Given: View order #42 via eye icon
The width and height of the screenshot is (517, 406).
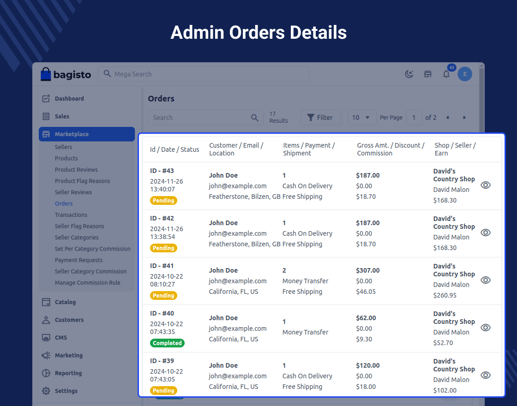Looking at the screenshot, I should click(x=486, y=233).
